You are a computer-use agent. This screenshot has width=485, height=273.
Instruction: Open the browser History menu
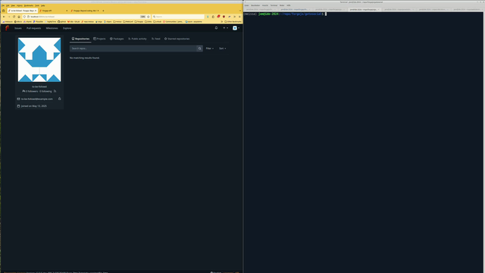pyautogui.click(x=20, y=5)
